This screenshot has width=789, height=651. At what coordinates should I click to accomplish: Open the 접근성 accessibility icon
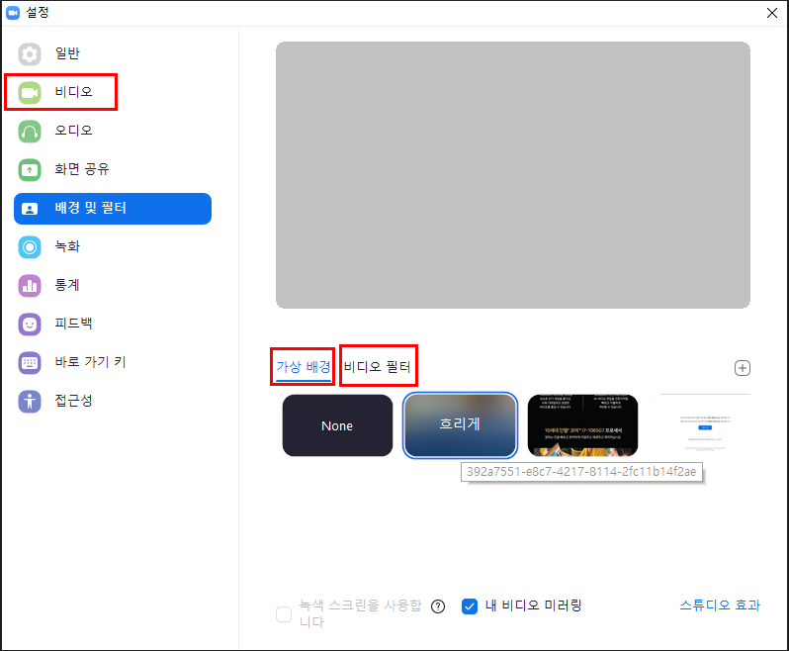click(30, 402)
